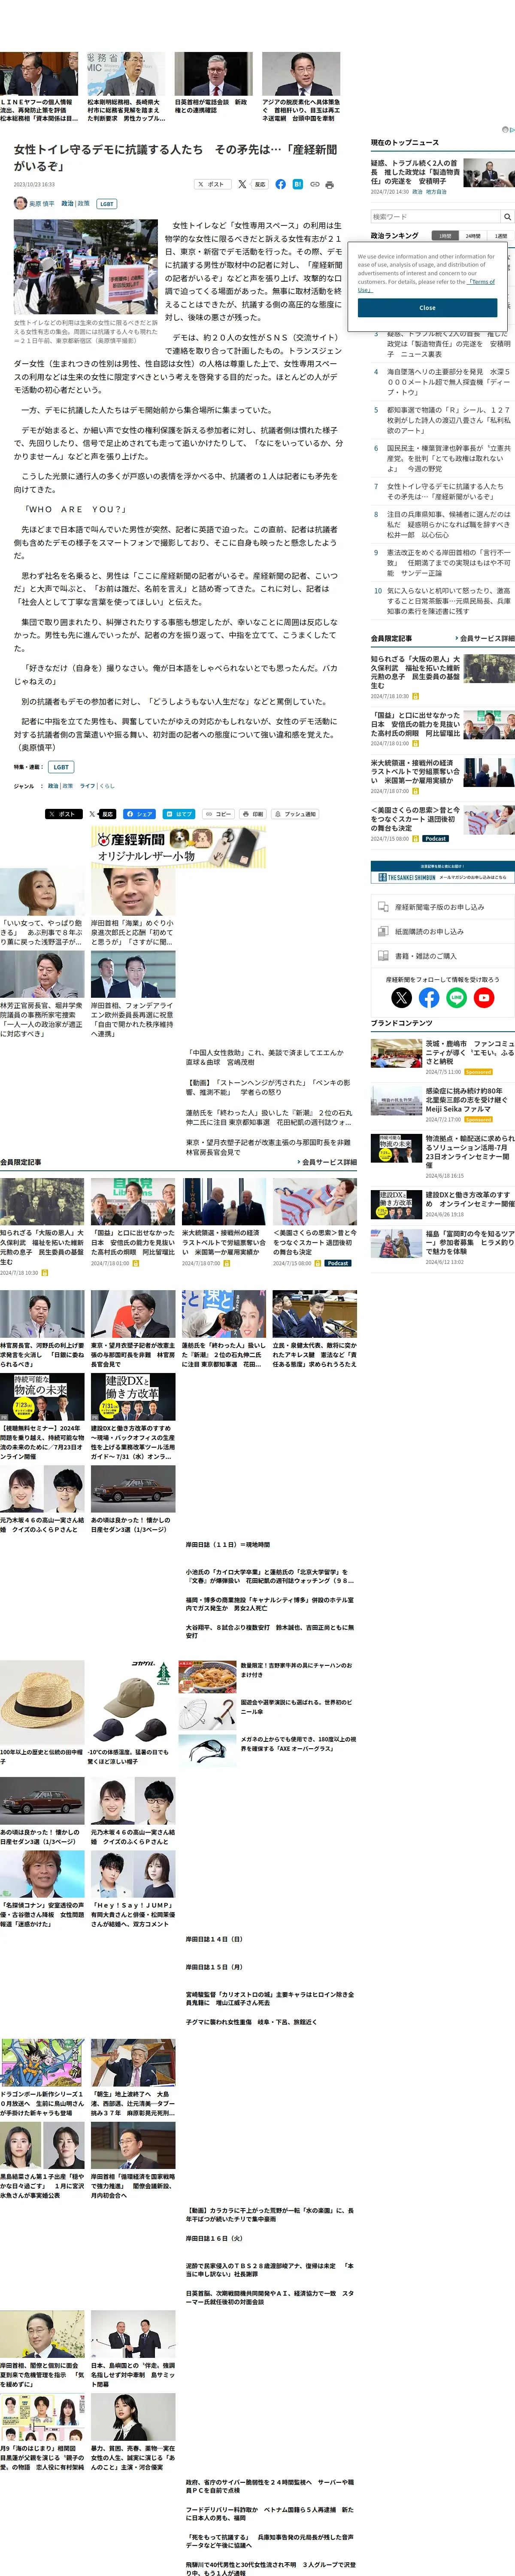
Task: Click the 紙面購読のお申し込み row
Action: 442,931
